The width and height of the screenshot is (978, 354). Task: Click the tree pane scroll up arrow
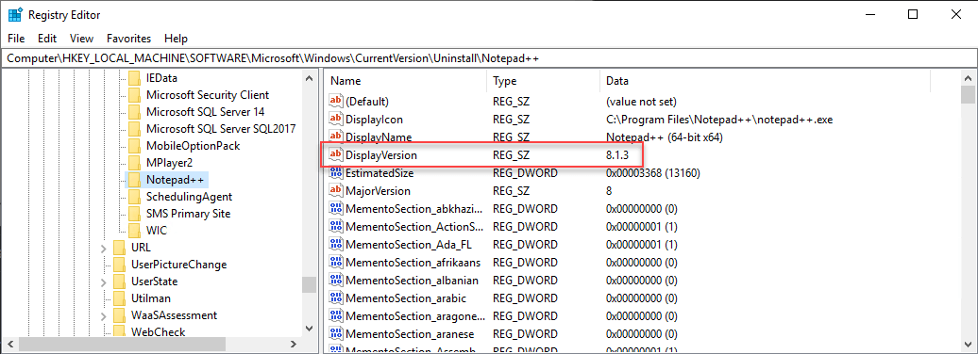click(309, 78)
